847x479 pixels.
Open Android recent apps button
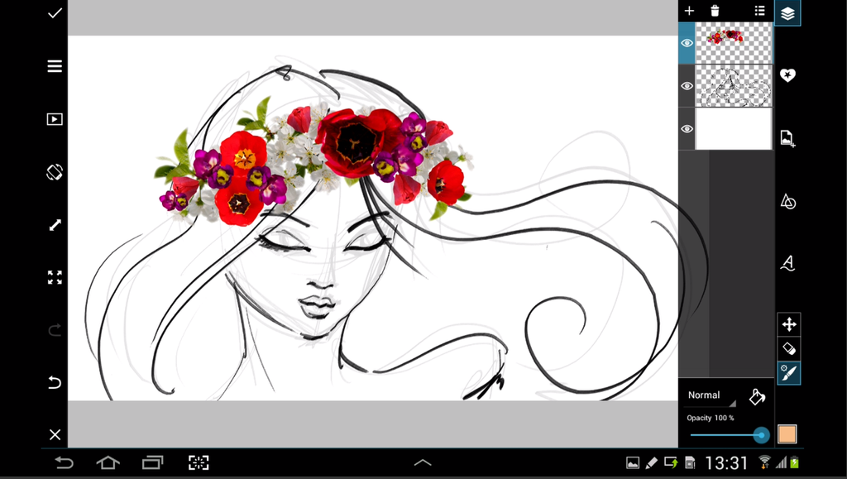coord(153,462)
